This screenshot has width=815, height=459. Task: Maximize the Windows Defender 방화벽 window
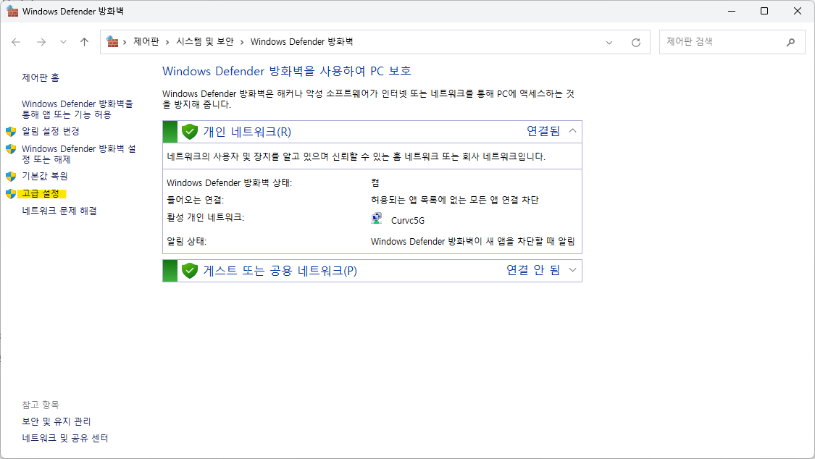[x=764, y=11]
